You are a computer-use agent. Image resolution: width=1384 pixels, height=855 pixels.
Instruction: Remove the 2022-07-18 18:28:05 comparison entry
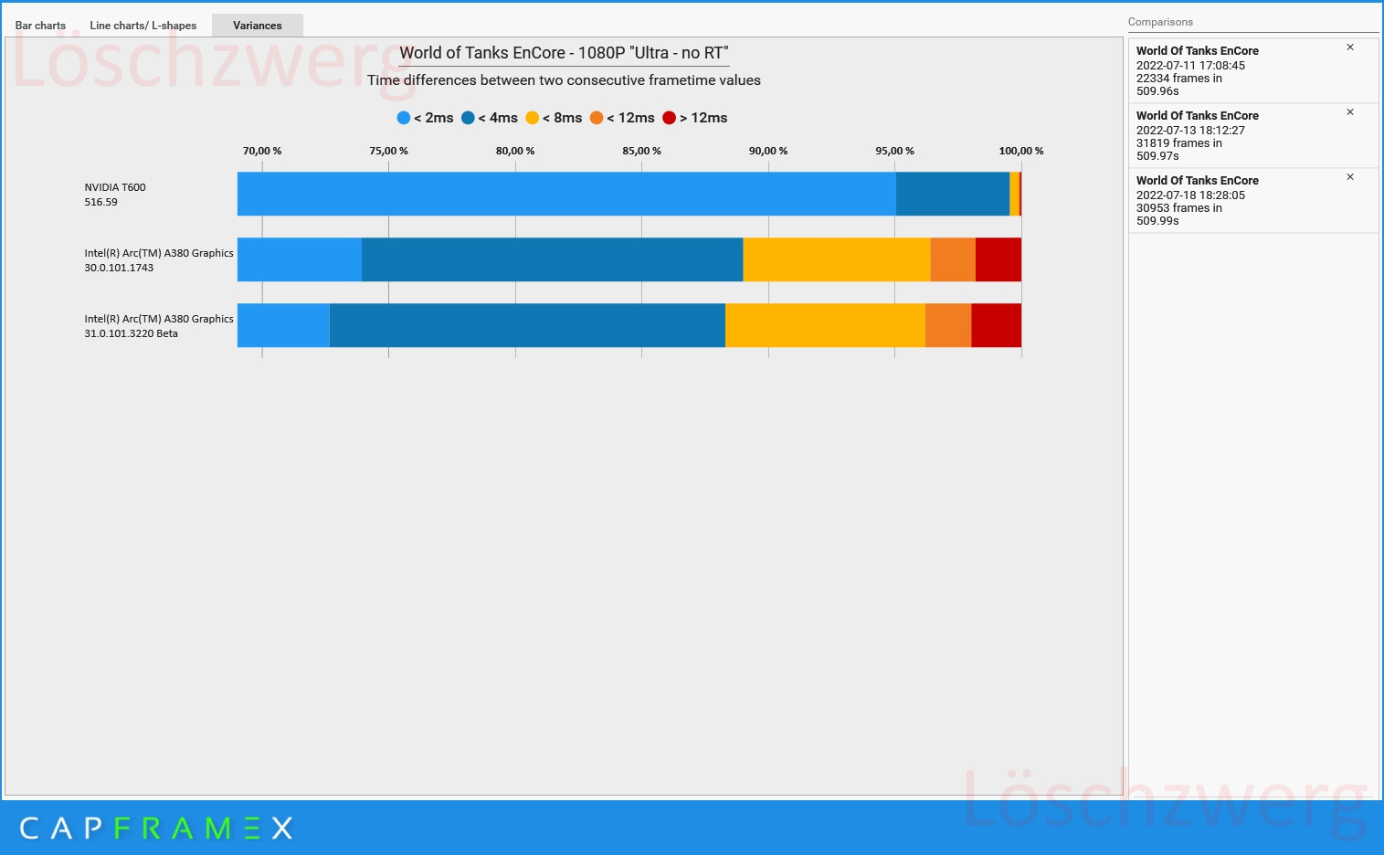coord(1350,177)
